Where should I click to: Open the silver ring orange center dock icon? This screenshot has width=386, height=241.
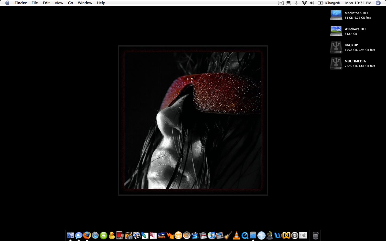point(187,235)
